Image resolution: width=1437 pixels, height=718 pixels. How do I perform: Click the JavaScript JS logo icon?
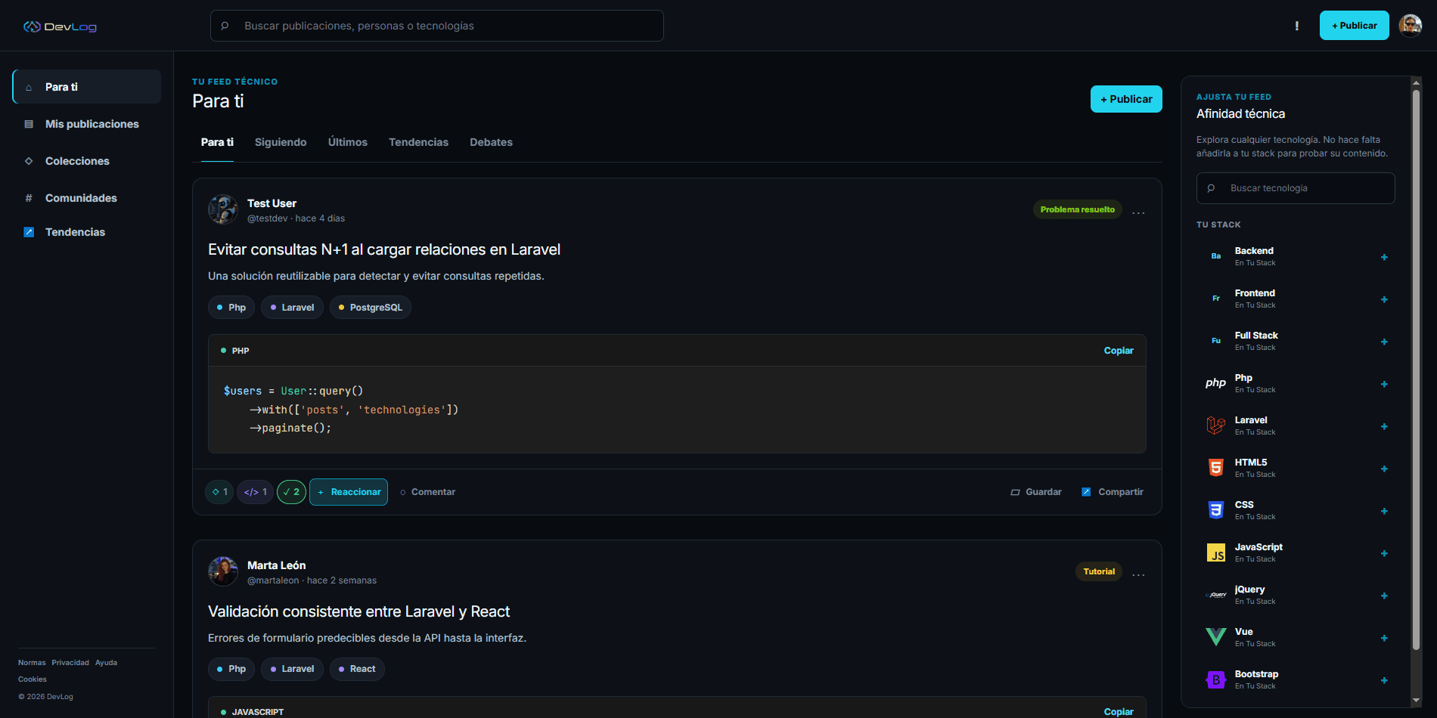click(1215, 552)
